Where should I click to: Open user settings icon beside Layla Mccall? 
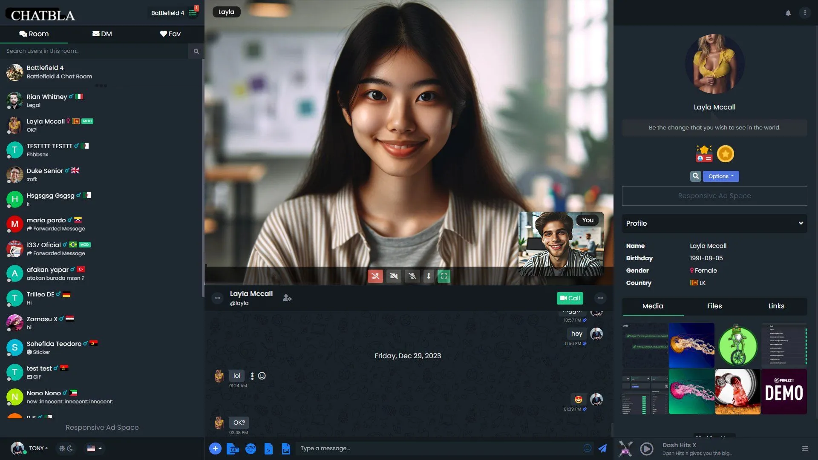(287, 298)
